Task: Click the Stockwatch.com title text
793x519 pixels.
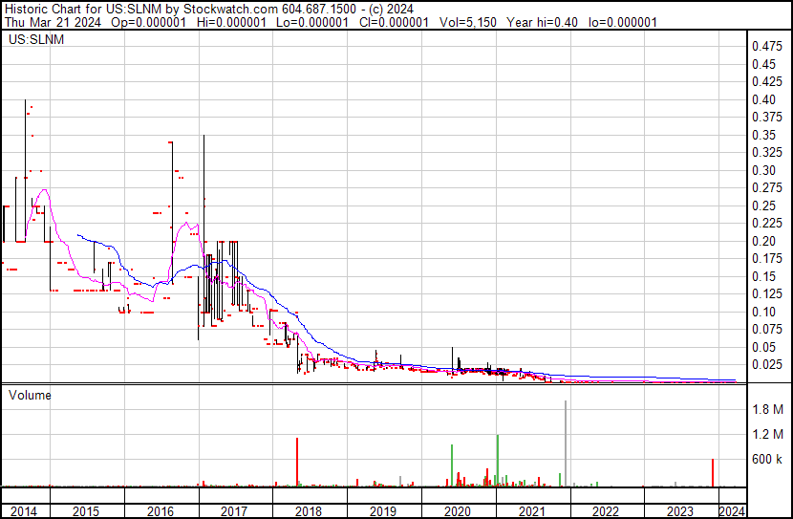Action: (230, 9)
